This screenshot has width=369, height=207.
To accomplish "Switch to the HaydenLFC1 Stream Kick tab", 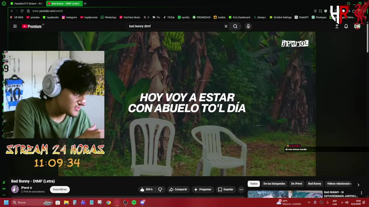I will [26, 3].
